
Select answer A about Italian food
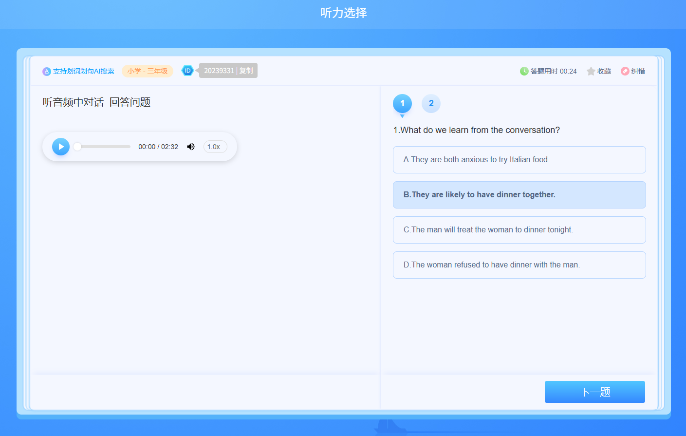coord(519,160)
